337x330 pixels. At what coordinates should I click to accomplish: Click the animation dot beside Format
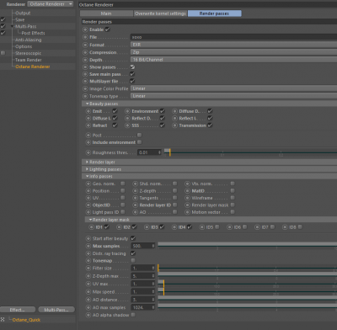(x=85, y=45)
